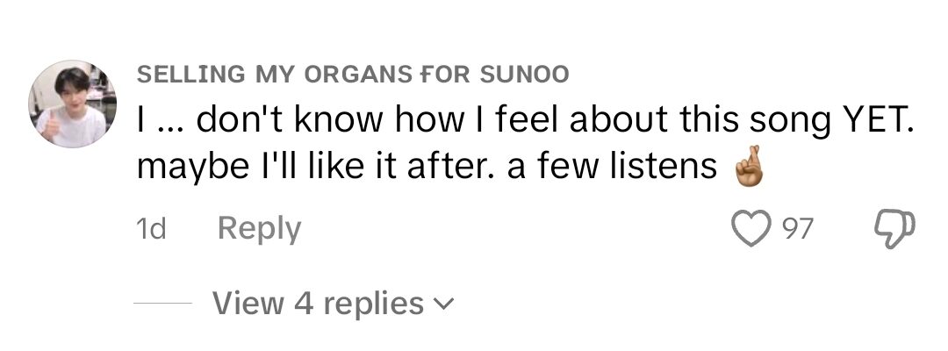The width and height of the screenshot is (948, 351).
Task: Click the horizontal line before View 4 replies
Action: coord(162,304)
